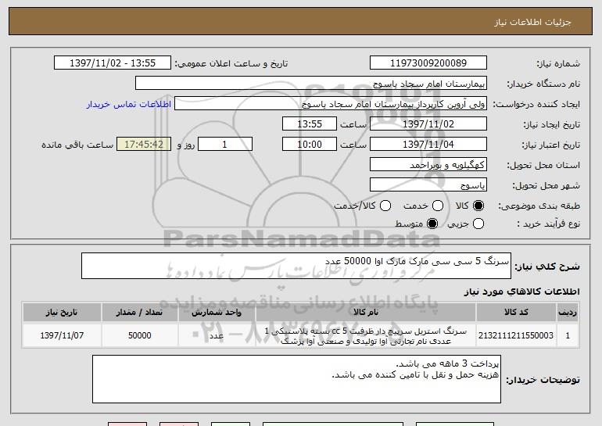Click the buyer notes text area

[x=296, y=379]
